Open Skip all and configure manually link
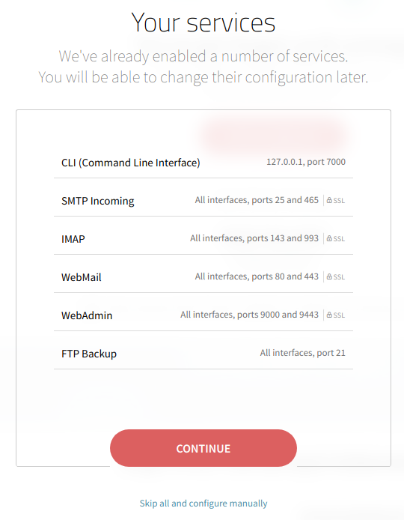Image resolution: width=404 pixels, height=520 pixels. [x=203, y=503]
